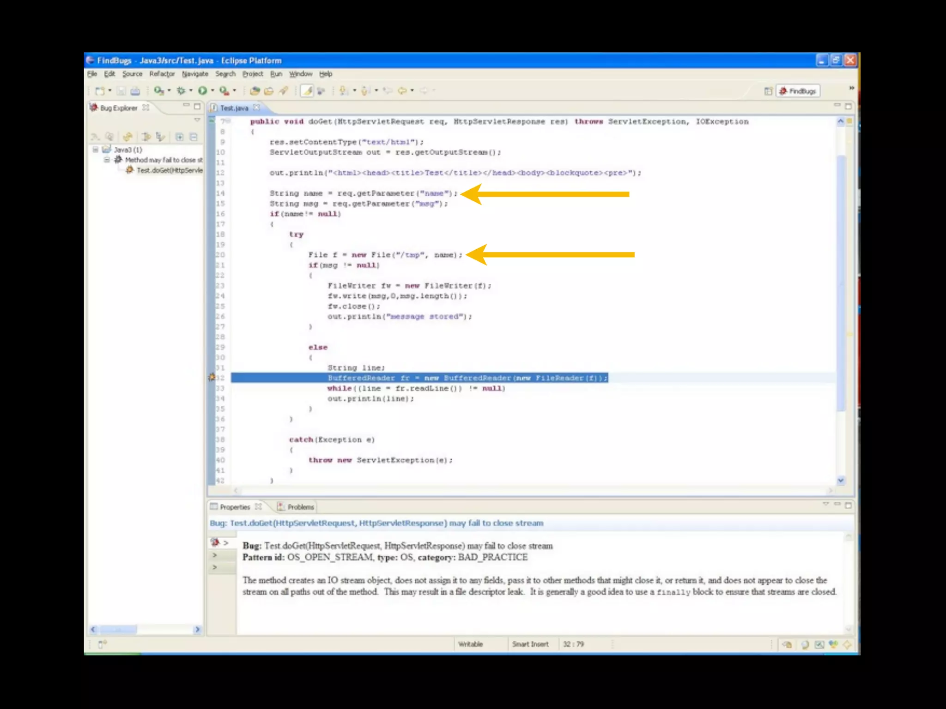Click the editor vertical scrollbar down arrow
Screen dimensions: 946x709
click(841, 481)
